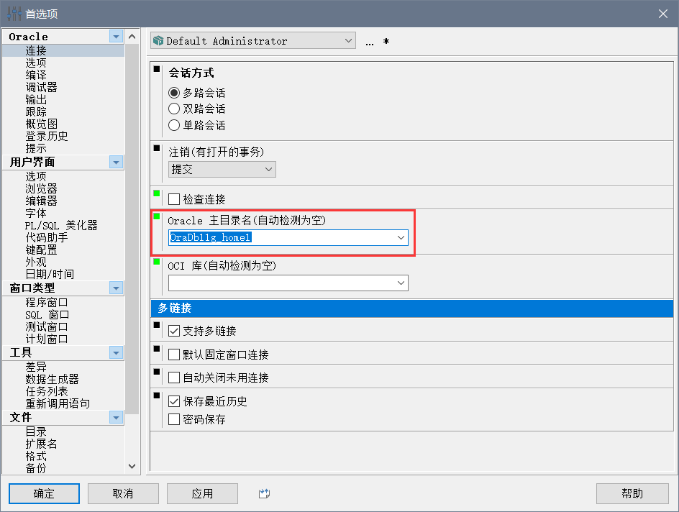
Task: Click the green indicator beside Oracle 主目录名
Action: pos(157,216)
